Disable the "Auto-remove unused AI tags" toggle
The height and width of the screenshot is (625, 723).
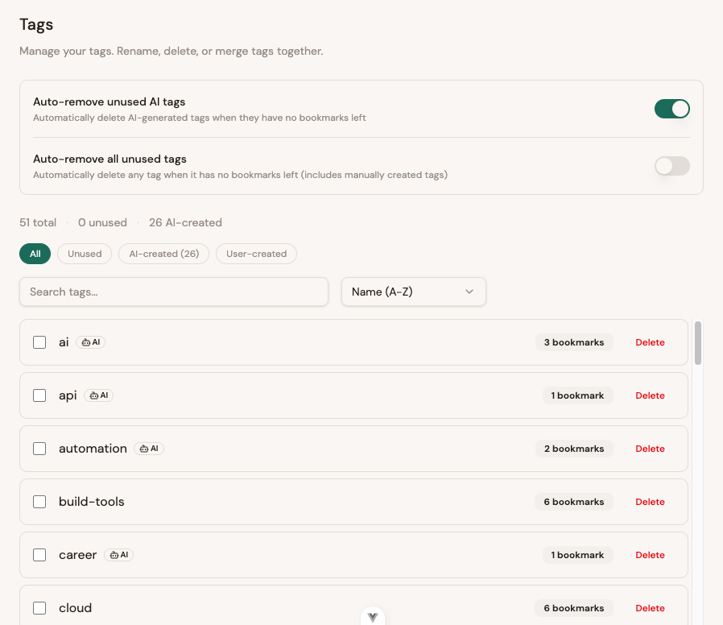tap(671, 108)
